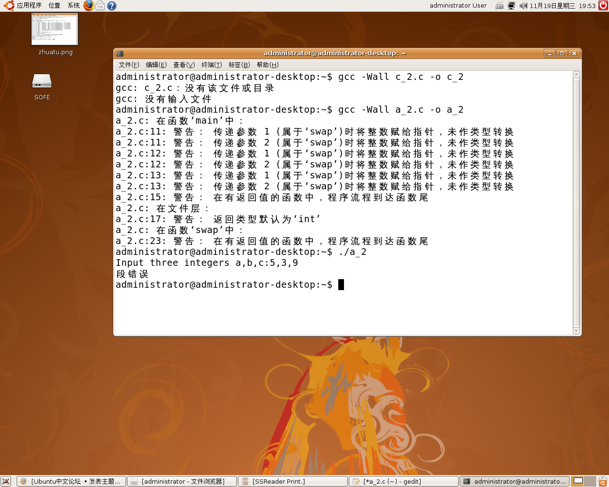Click the 'gcc: 没有输入文件' line
Screen dimensions: 609x487
[x=164, y=99]
